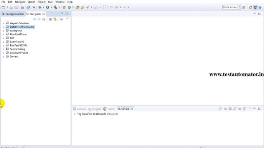The image size is (264, 148).
Task: Open the Run menu
Action: coord(50,2)
